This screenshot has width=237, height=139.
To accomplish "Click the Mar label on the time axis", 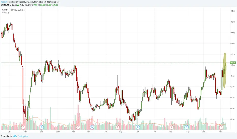I will (x=88, y=132).
